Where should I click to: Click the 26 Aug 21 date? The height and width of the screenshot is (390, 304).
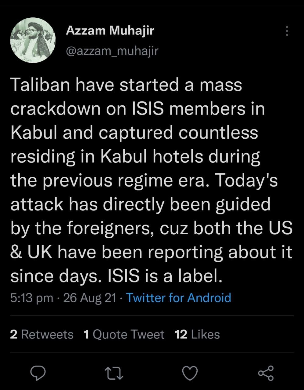point(90,298)
